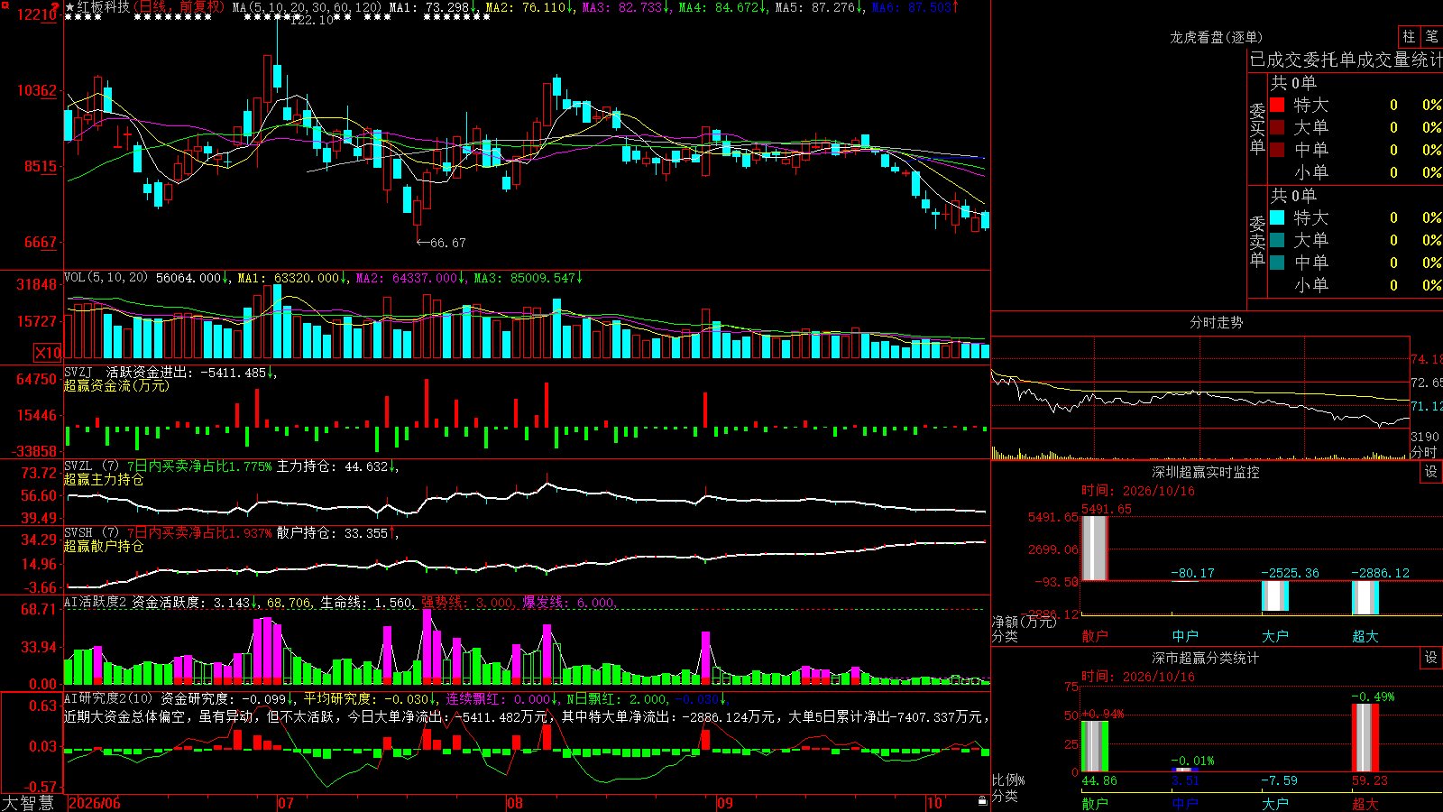1443x812 pixels.
Task: Click the 分时走势 panel title
Action: click(x=1216, y=322)
